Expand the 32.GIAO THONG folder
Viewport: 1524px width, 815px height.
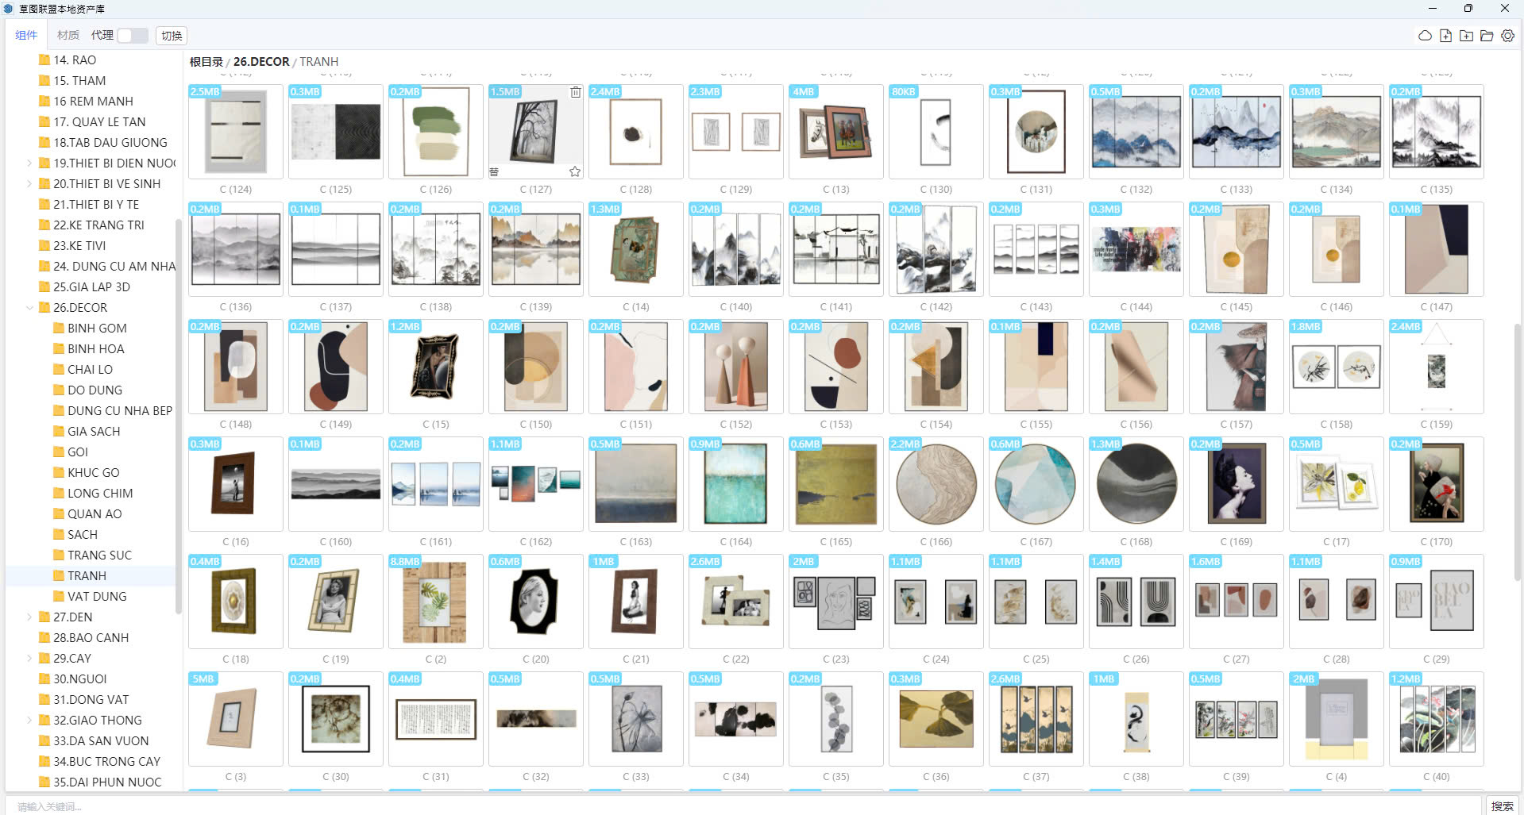click(x=30, y=721)
